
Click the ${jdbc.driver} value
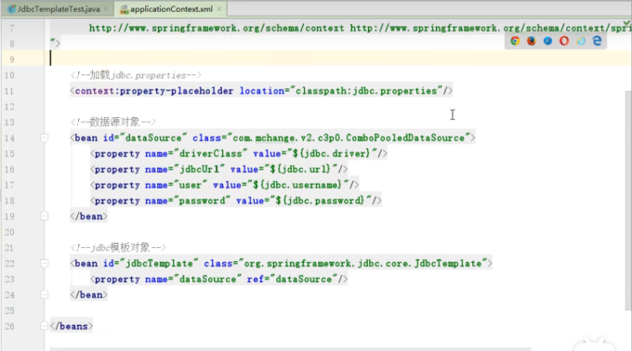[331, 154]
